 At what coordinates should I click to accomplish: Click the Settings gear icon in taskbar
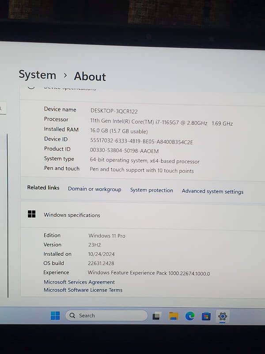click(223, 316)
